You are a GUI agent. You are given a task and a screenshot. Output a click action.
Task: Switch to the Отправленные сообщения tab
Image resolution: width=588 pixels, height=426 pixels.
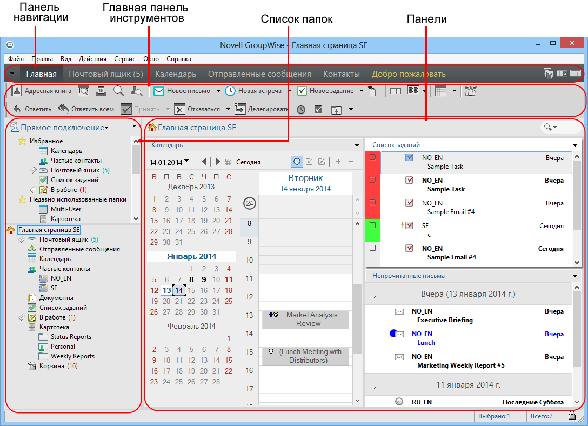coord(259,74)
